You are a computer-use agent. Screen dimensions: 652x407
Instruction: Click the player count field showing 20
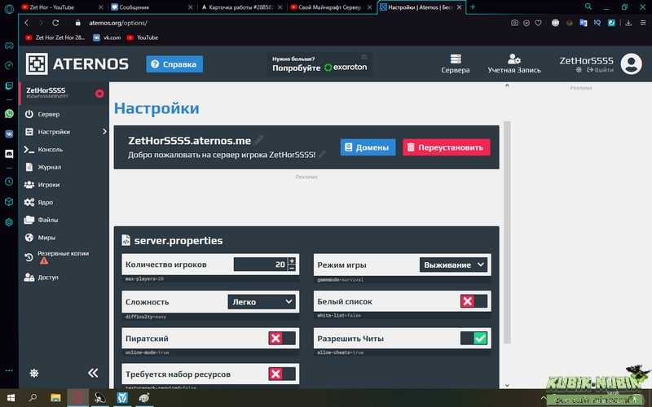(260, 264)
